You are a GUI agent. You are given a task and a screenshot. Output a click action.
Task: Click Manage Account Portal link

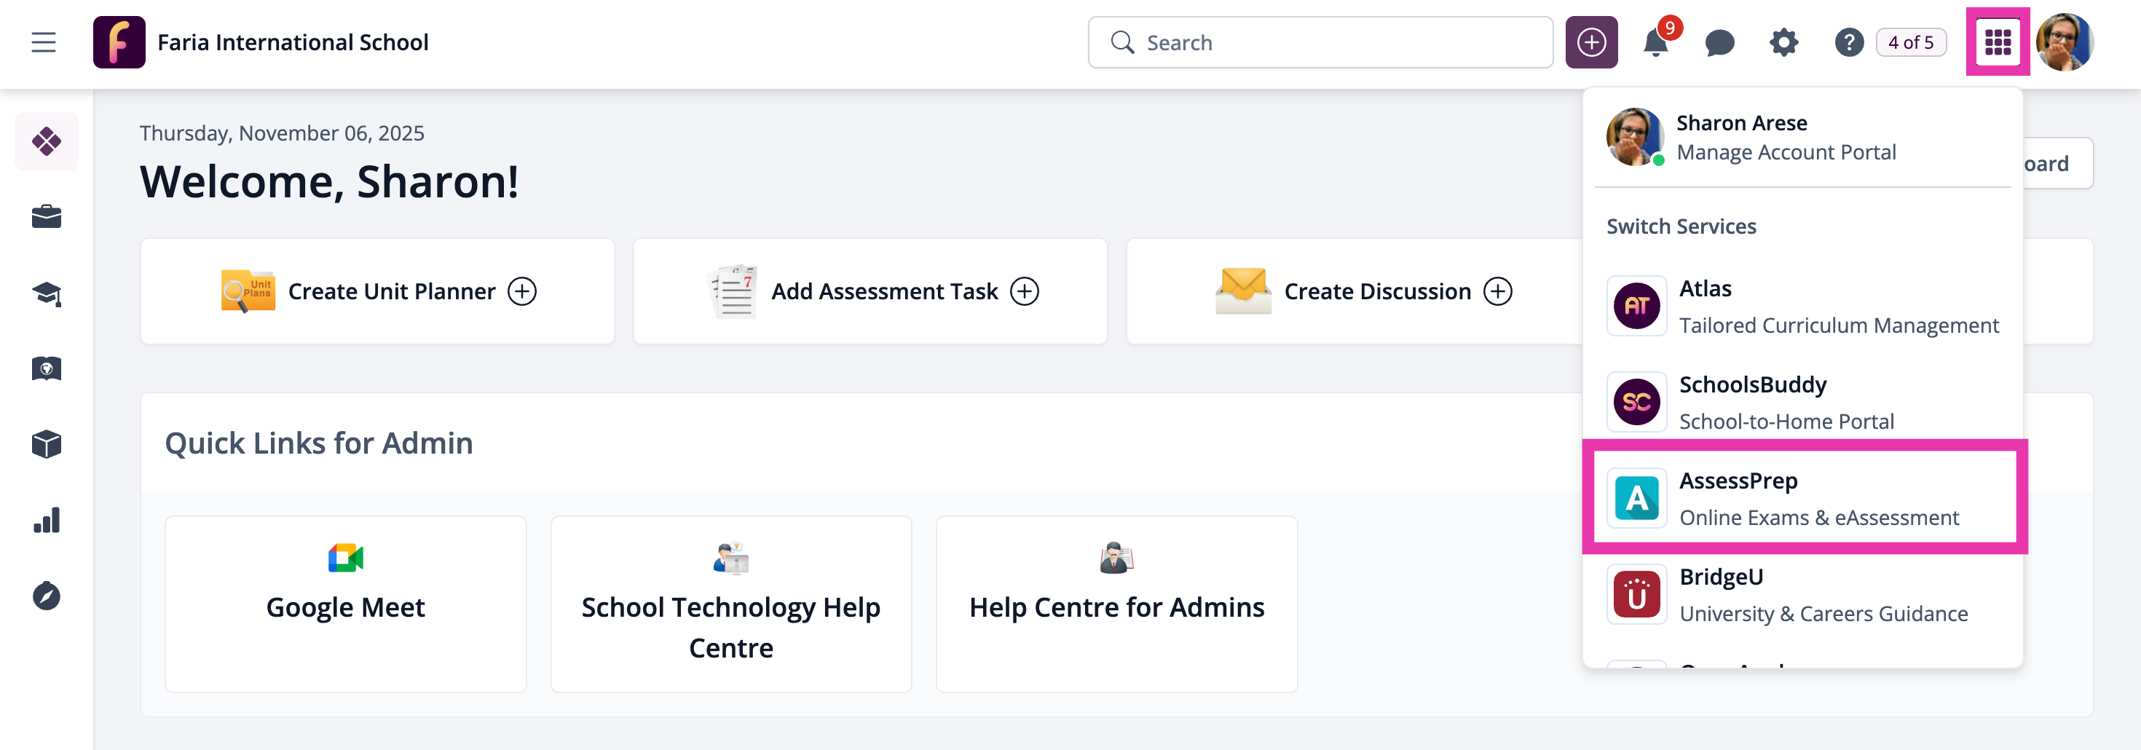click(1786, 153)
